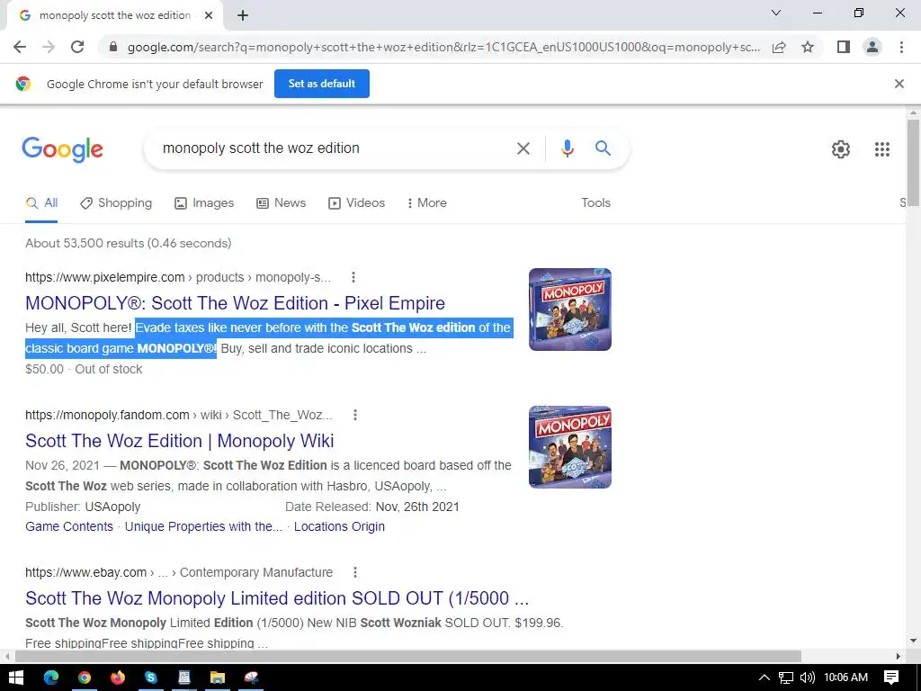Open File Explorer from taskbar
Viewport: 921px width, 691px height.
(218, 678)
